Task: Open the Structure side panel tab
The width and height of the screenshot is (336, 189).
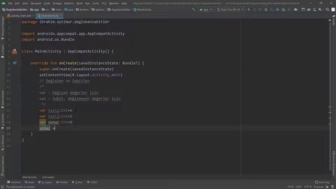Action: coord(2,142)
